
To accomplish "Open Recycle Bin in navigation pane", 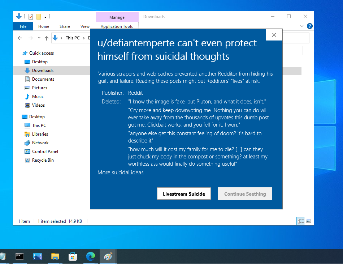I will click(43, 160).
